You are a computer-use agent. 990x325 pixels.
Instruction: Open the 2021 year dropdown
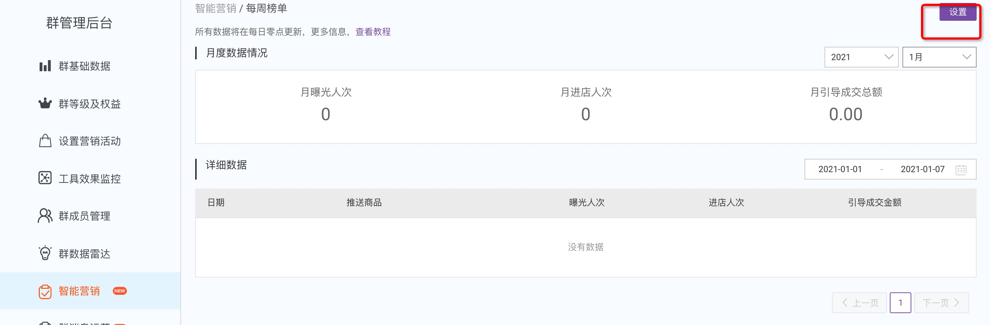tap(861, 57)
